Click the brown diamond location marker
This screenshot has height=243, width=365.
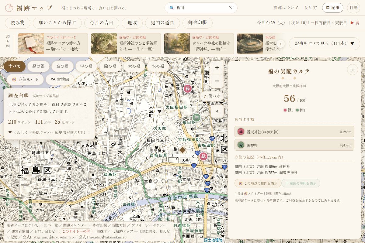coord(182,150)
